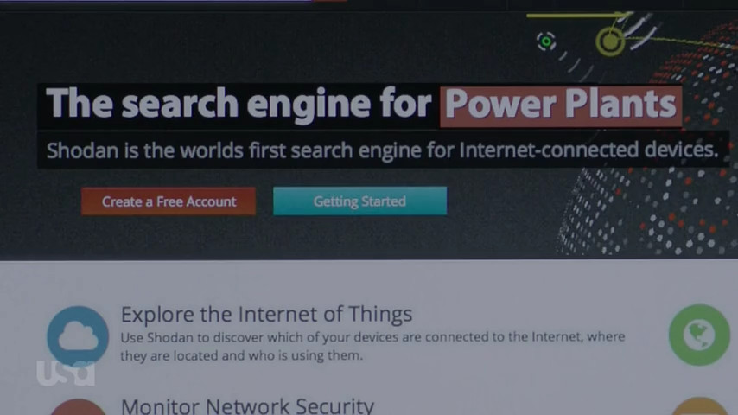Open the Monitor Network Security heading
Viewport: 738px width, 415px height.
click(247, 406)
